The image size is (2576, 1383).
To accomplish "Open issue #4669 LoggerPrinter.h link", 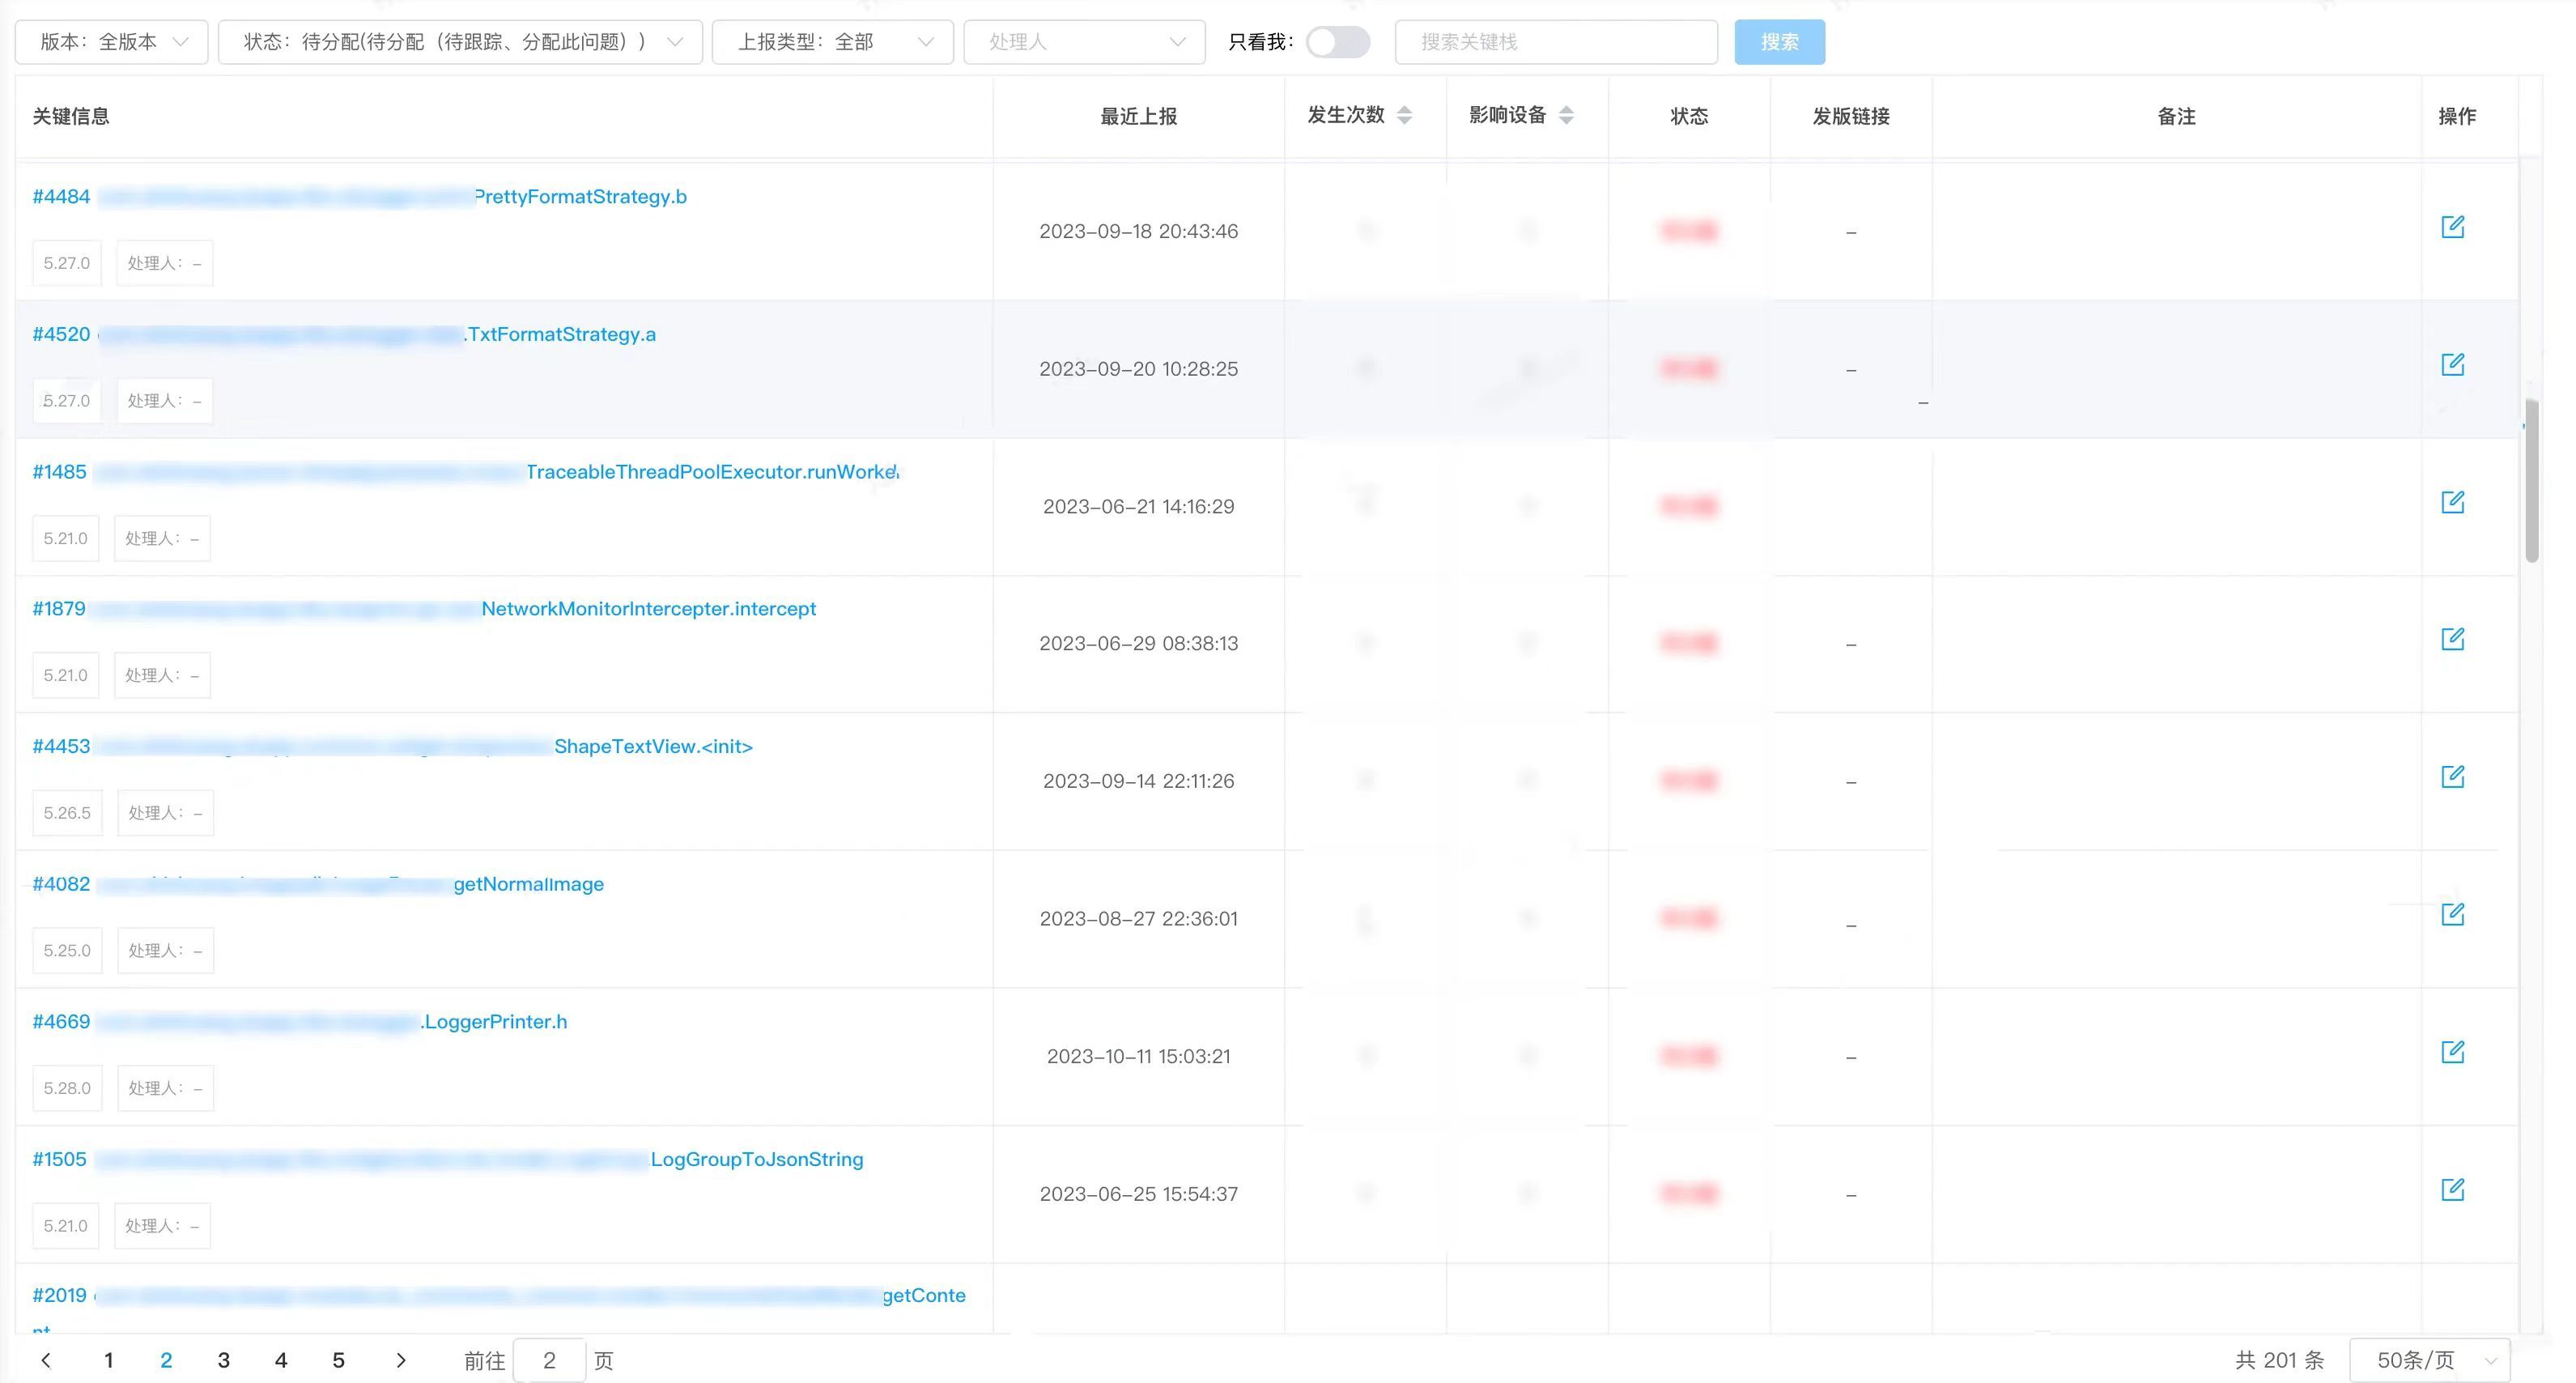I will pos(494,1022).
